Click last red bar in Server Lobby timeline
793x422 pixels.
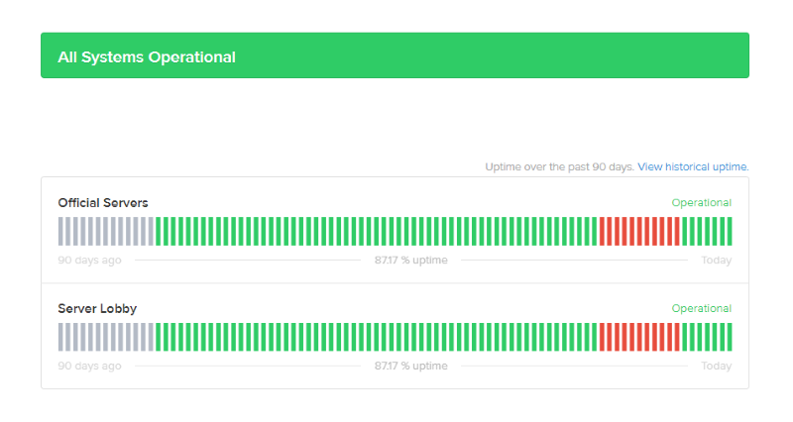click(677, 337)
